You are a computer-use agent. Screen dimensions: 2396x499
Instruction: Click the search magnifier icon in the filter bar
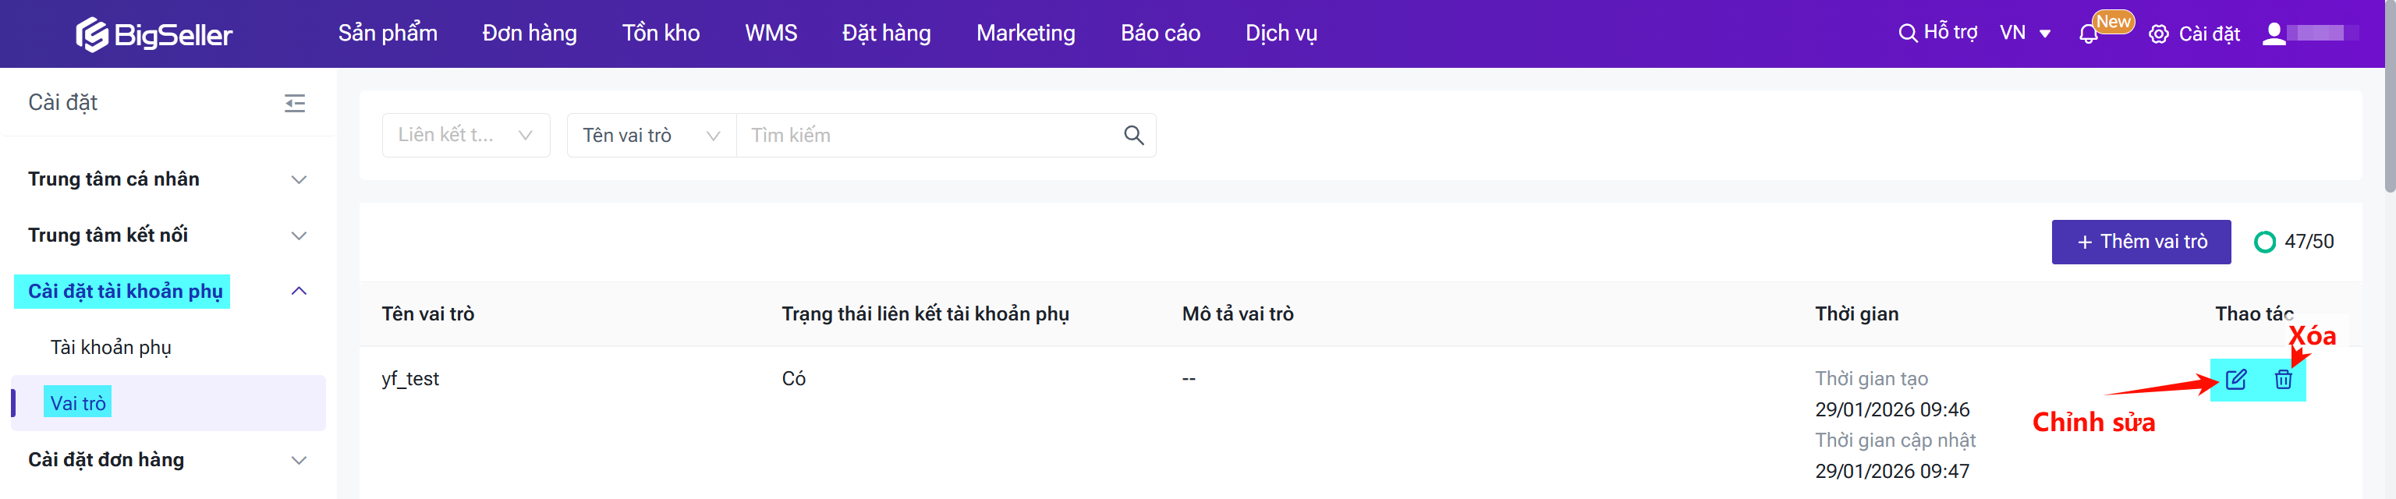(x=1133, y=136)
